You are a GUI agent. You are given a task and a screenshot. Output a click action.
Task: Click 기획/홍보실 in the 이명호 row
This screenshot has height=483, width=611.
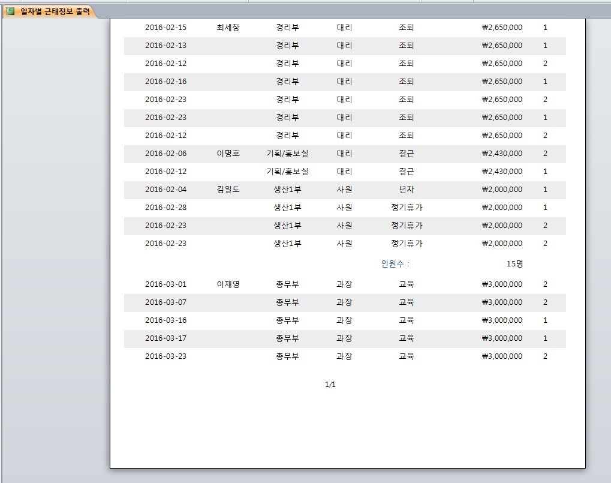tap(287, 153)
